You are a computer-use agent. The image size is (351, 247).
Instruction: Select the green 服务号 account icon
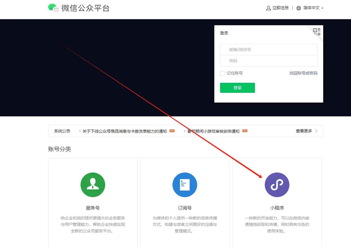[93, 185]
